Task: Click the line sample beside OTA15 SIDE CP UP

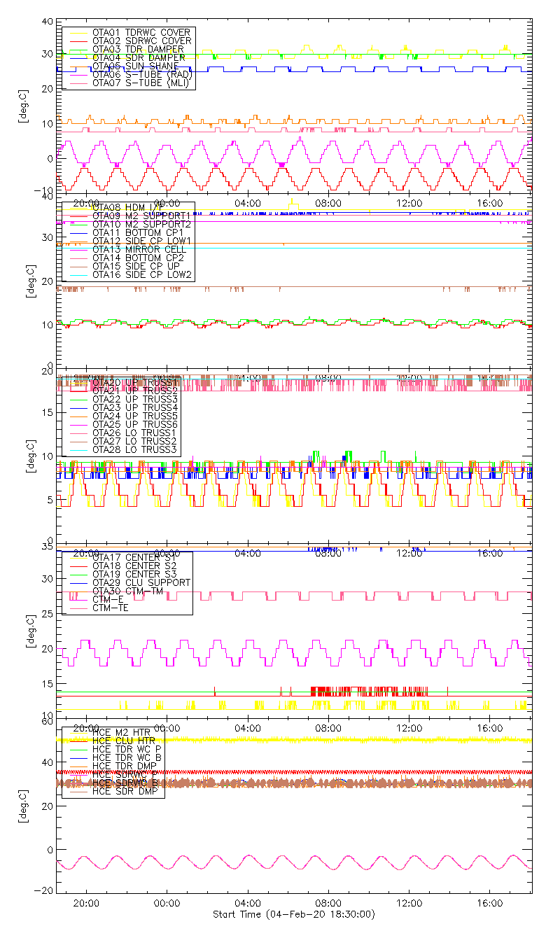Action: [x=77, y=266]
